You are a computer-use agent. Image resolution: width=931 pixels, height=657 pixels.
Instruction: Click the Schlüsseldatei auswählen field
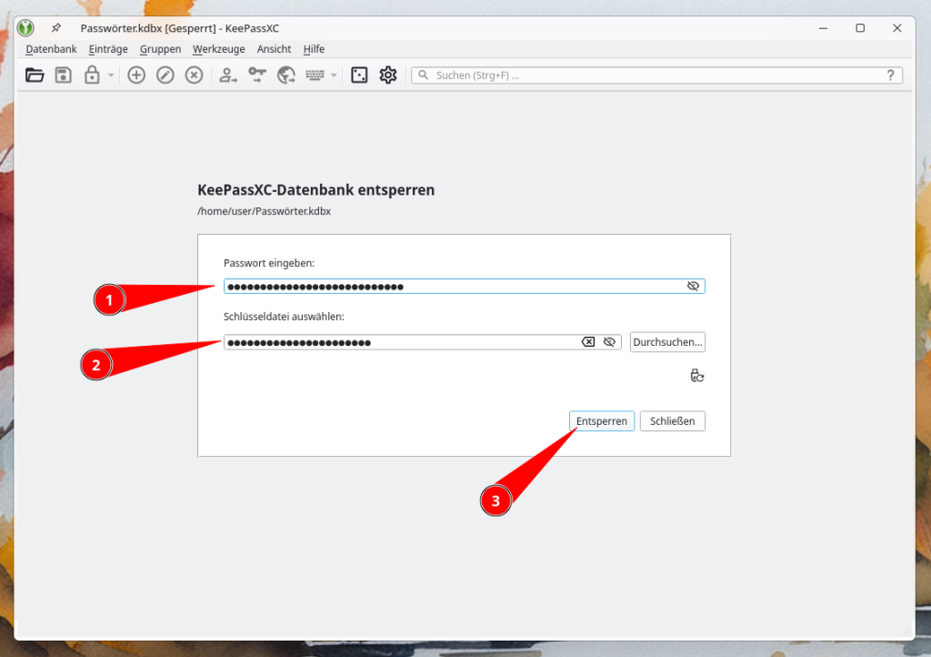point(422,342)
